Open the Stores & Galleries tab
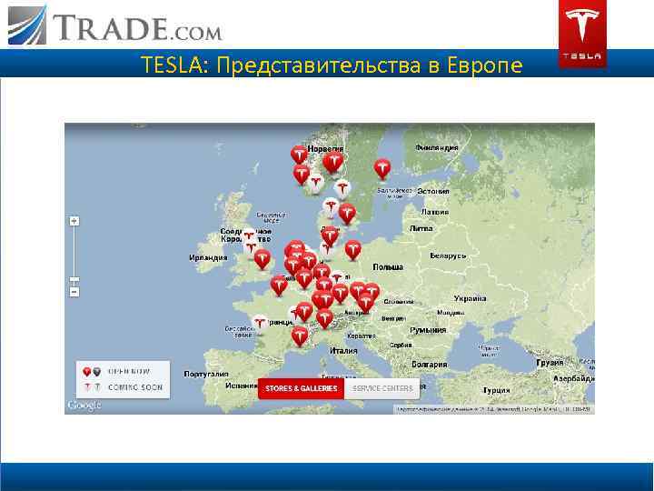Image resolution: width=654 pixels, height=491 pixels. 302,388
